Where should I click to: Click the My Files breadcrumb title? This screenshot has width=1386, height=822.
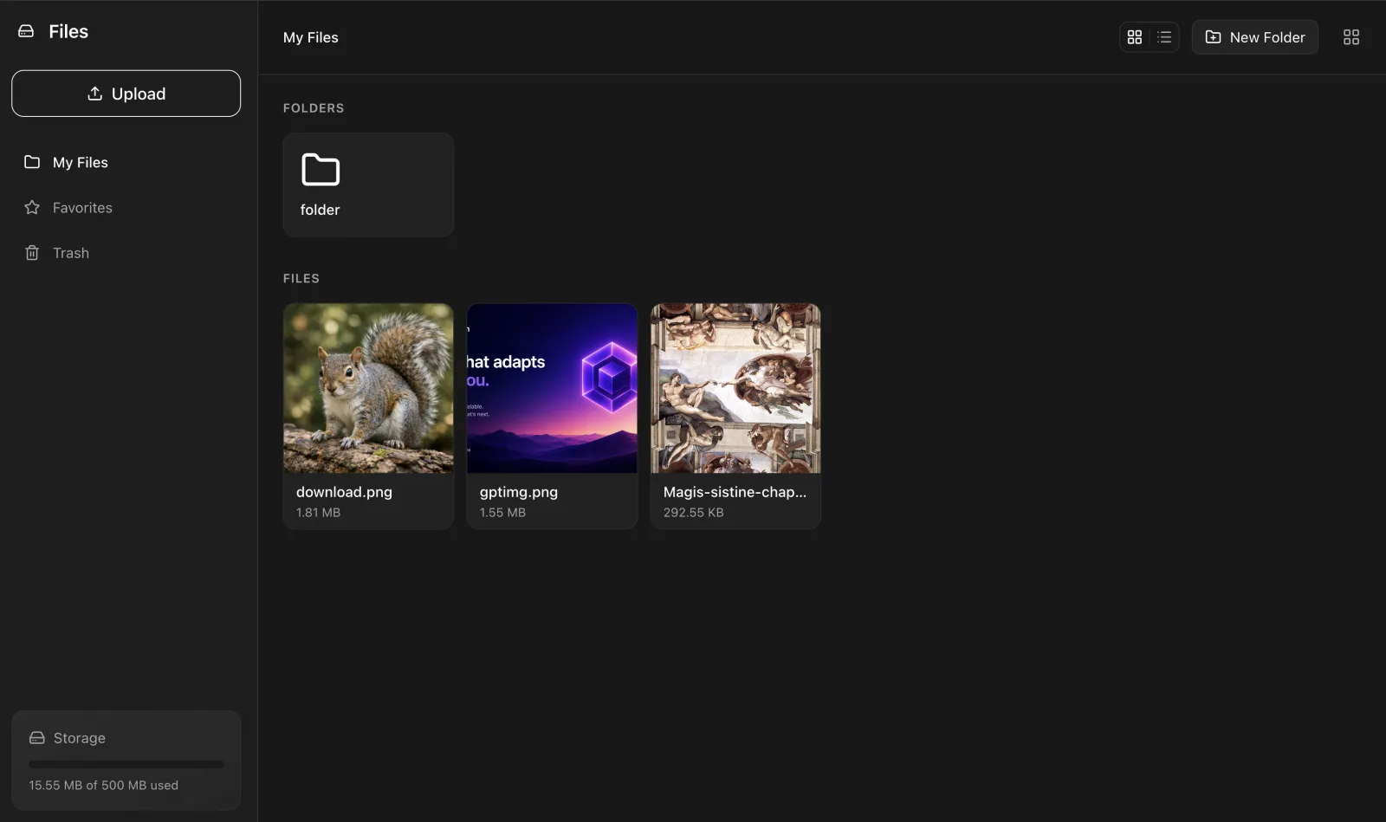pyautogui.click(x=310, y=37)
